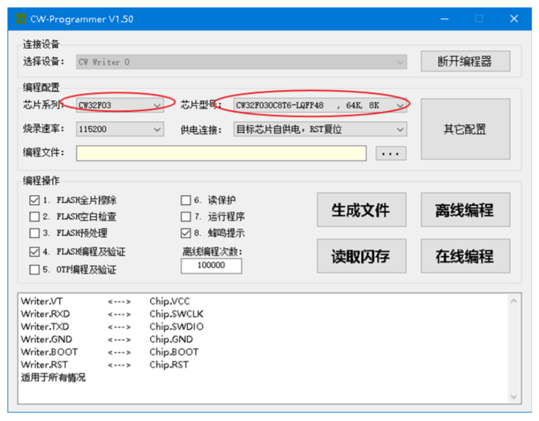Toggle FLASH编程及验证 checkbox
Screen dimensions: 539x421
coord(34,252)
